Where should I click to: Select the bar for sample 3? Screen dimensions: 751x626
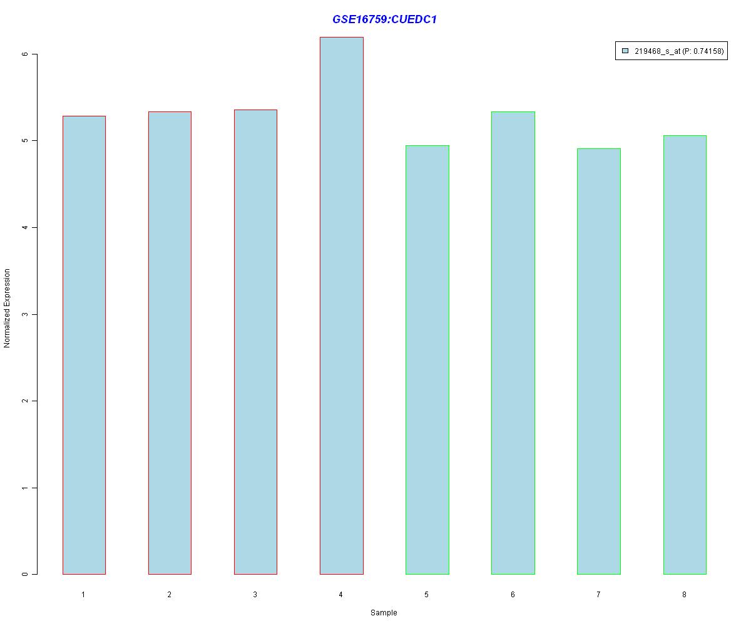click(255, 342)
